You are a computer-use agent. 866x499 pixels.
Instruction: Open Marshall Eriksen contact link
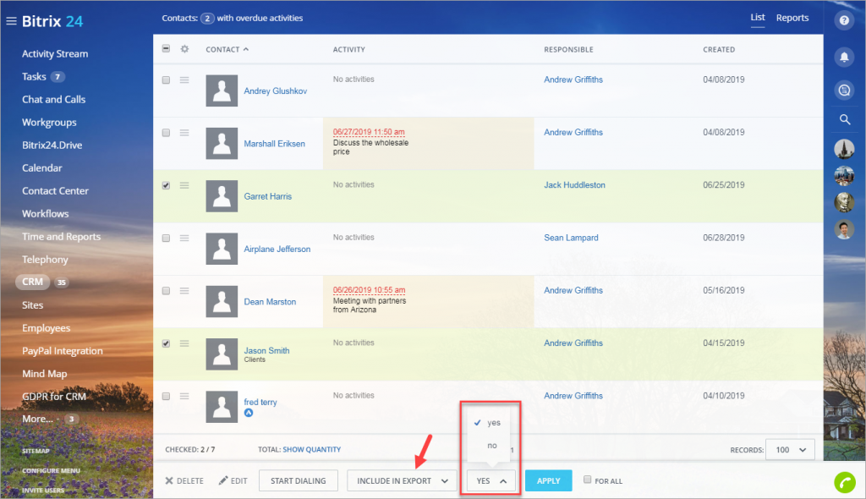coord(274,144)
